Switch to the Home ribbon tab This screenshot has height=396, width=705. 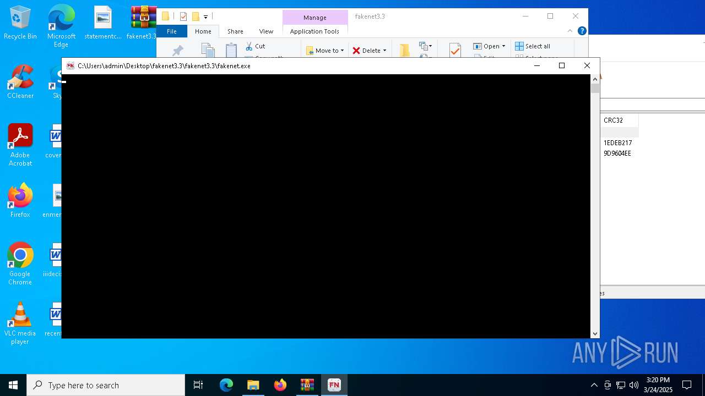click(203, 31)
